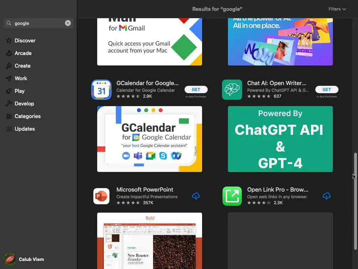Open the Microsoft PowerPoint title link

click(x=145, y=189)
